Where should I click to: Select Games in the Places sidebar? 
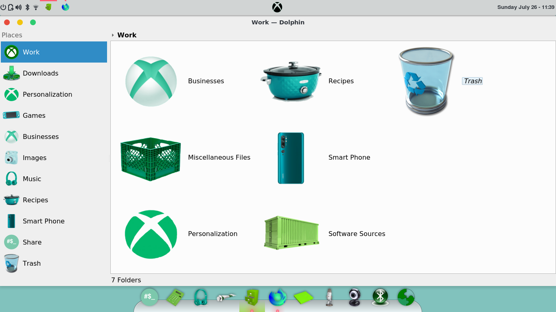[34, 115]
